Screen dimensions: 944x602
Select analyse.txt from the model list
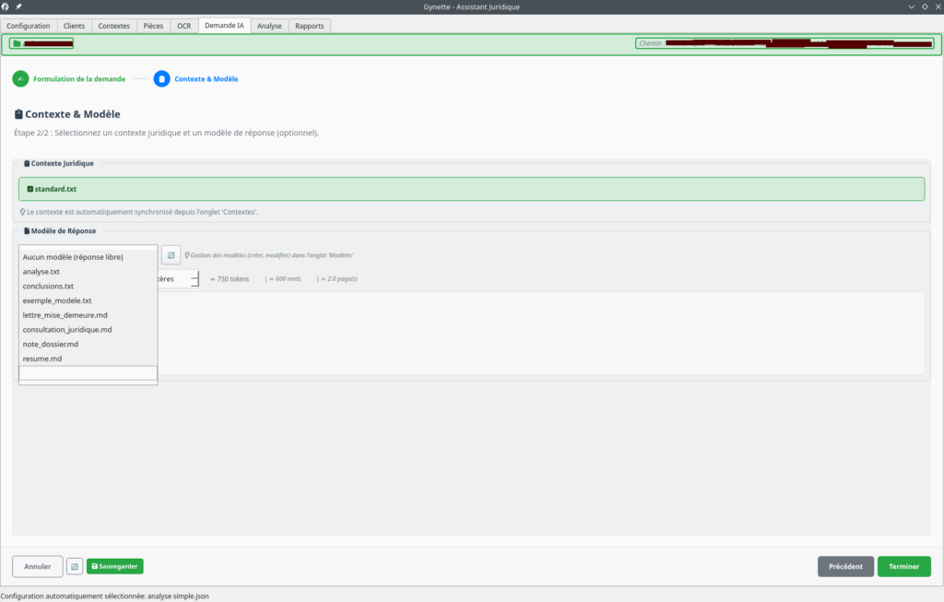click(41, 272)
